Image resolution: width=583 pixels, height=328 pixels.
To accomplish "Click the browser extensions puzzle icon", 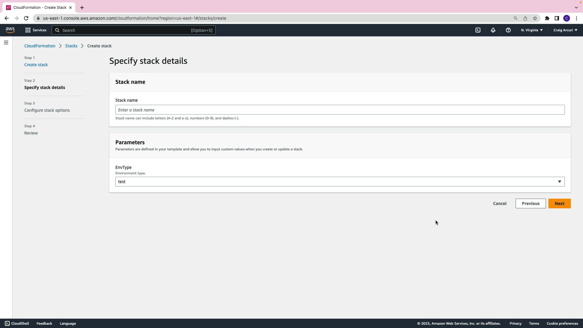I will tap(547, 18).
